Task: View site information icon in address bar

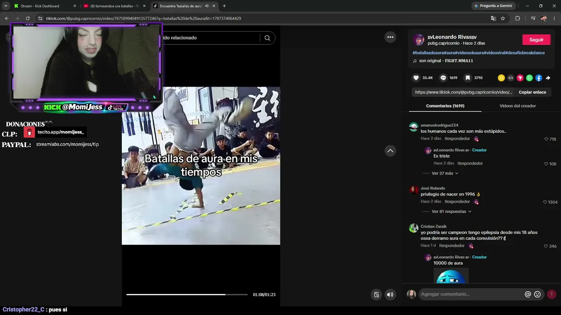Action: click(x=40, y=18)
